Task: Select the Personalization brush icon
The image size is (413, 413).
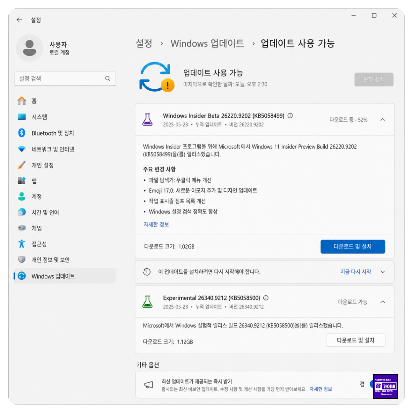Action: tap(22, 165)
